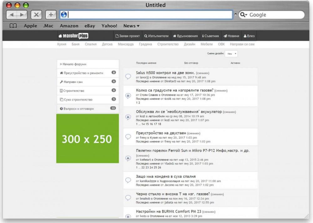Open the Въпроси и отговори forum category

pyautogui.click(x=78, y=109)
